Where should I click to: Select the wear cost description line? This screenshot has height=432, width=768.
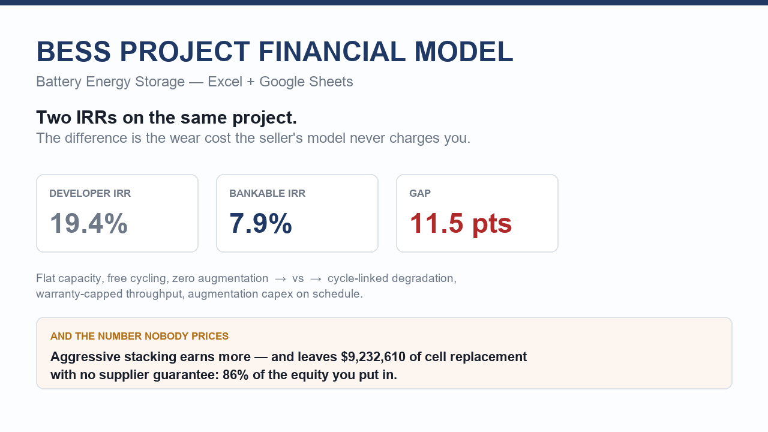253,138
